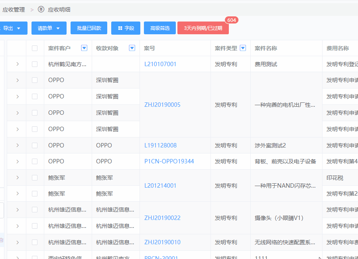Viewport: 358px width, 259px height.
Task: Click filter icon on 案件客户 column
Action: pos(84,48)
